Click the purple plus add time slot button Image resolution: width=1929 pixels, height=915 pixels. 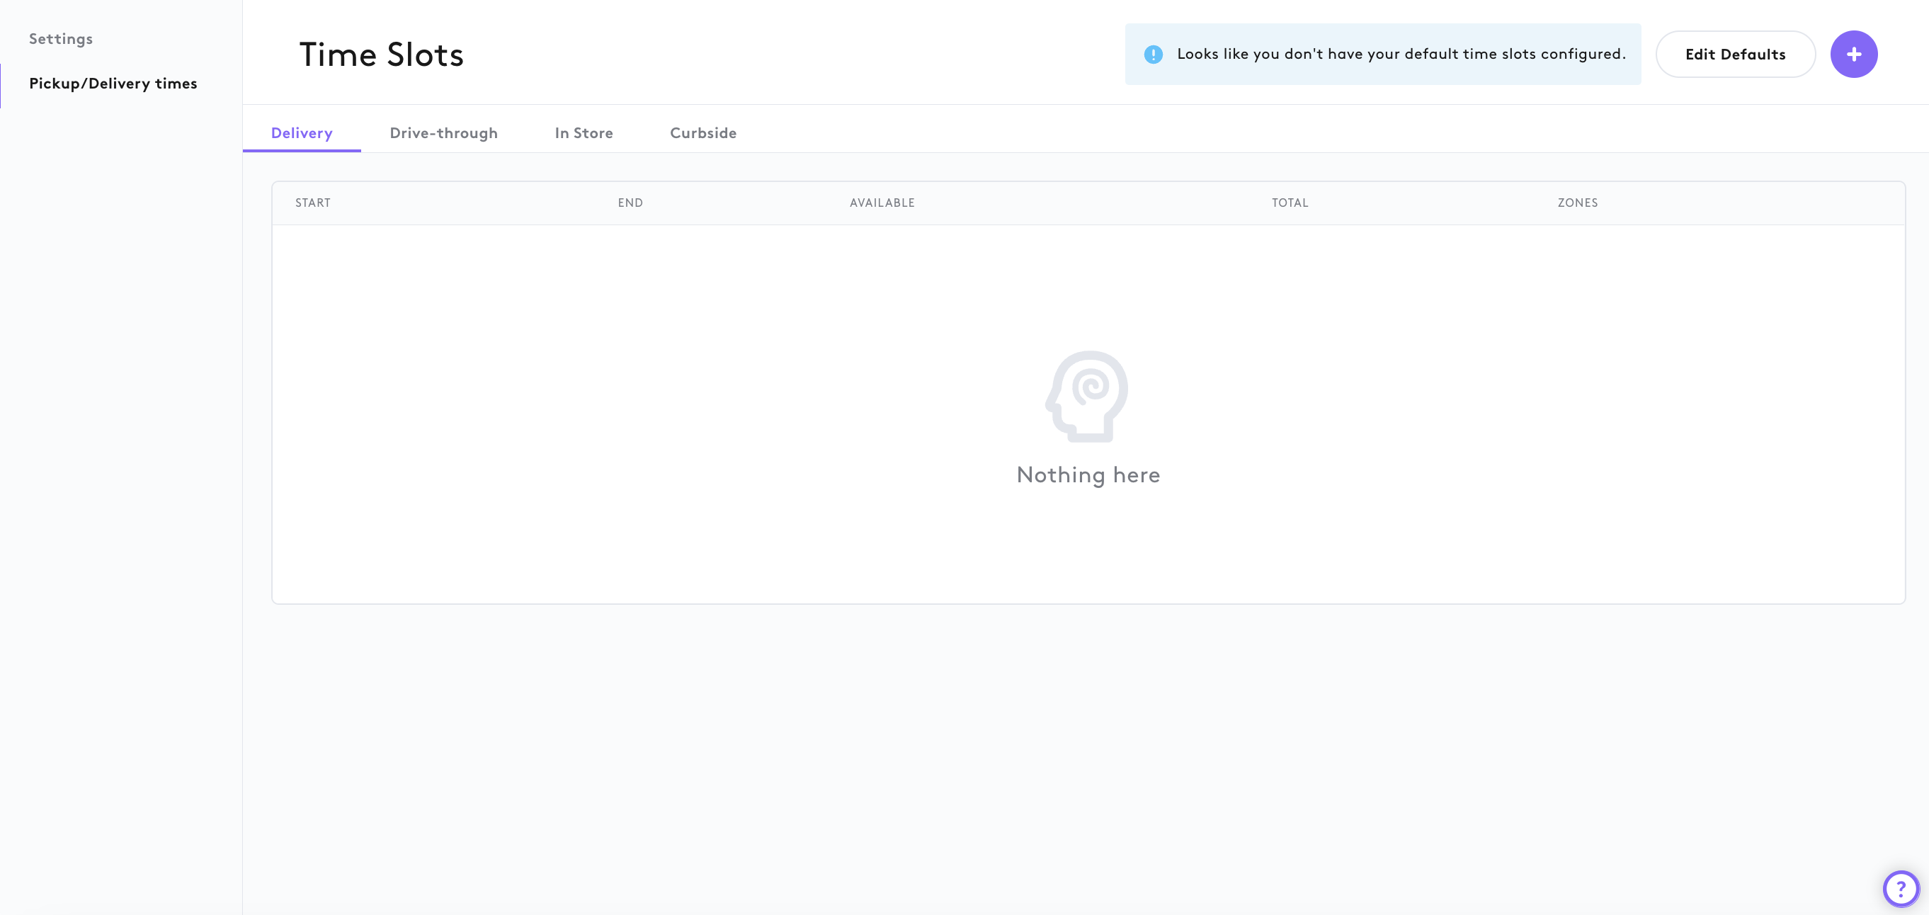(1853, 54)
